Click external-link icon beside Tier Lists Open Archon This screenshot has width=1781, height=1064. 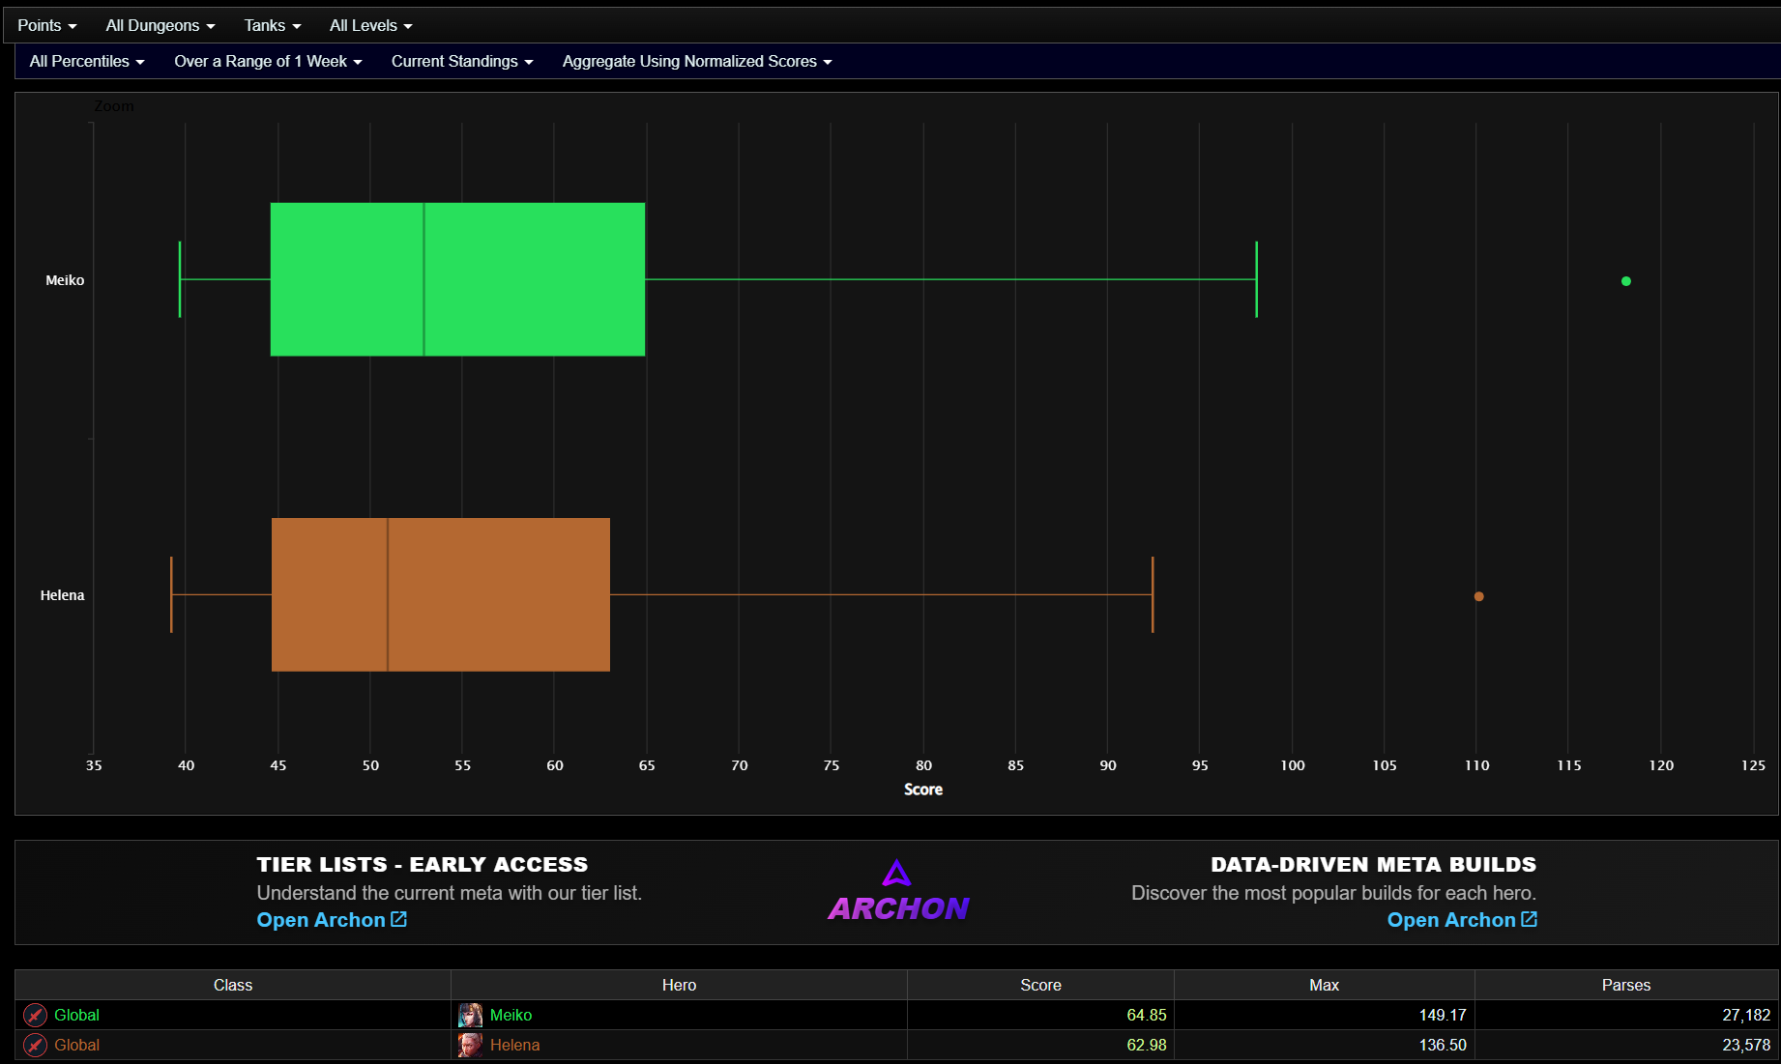398,919
